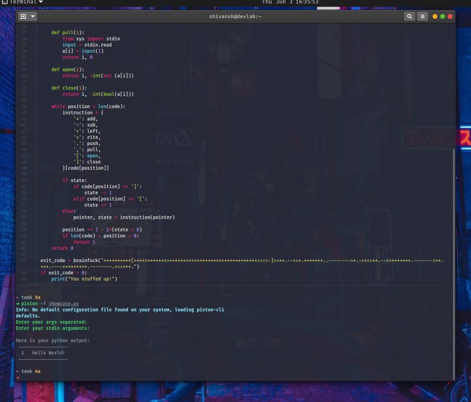Click the Terminal icon in the top bar
471x402 pixels.
click(x=5, y=2)
